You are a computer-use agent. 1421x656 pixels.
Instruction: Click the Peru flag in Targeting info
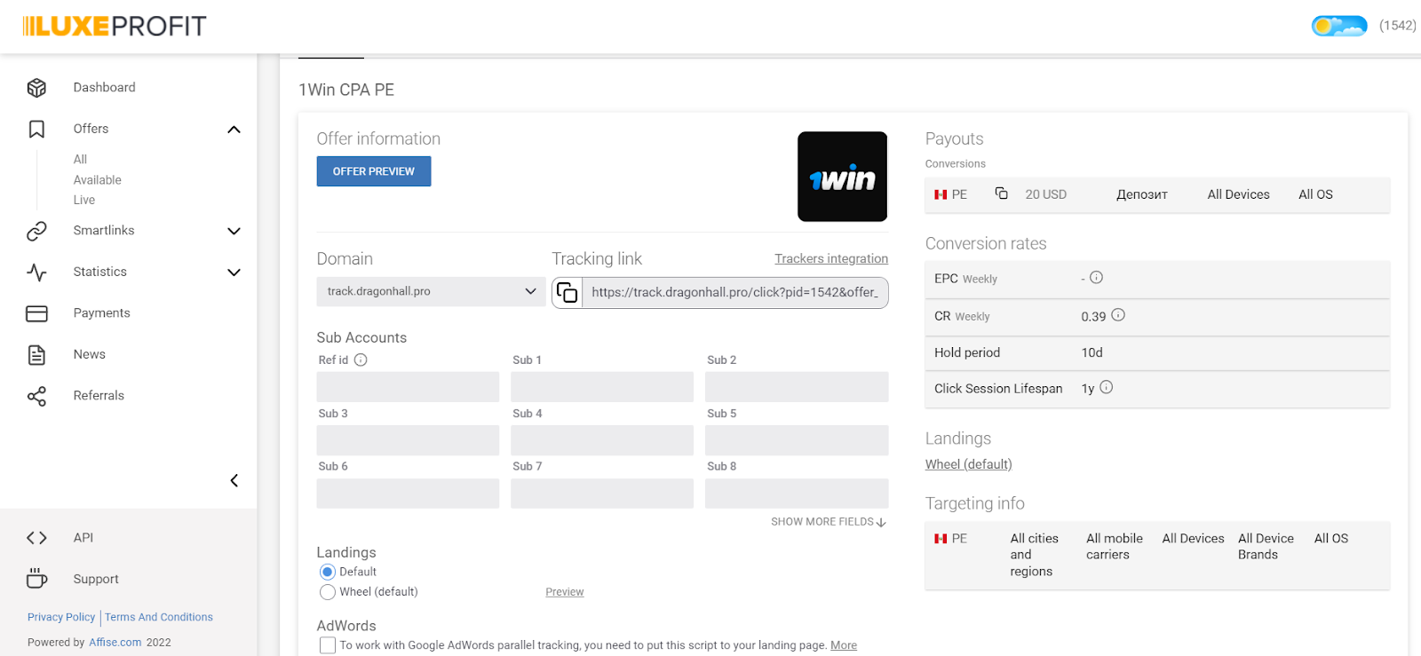point(941,539)
